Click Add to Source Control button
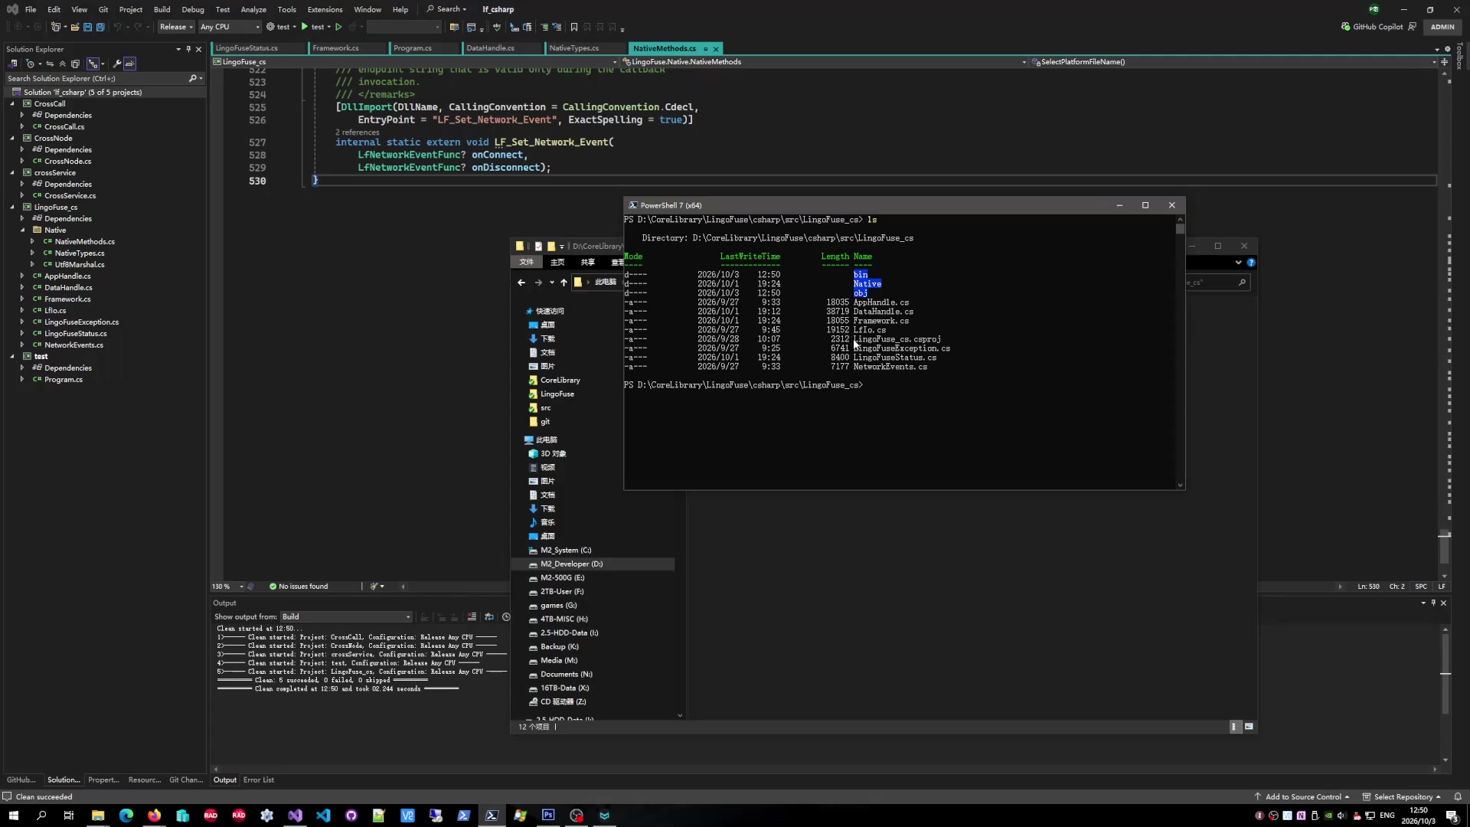Screen dimensions: 1470x827 [1302, 797]
